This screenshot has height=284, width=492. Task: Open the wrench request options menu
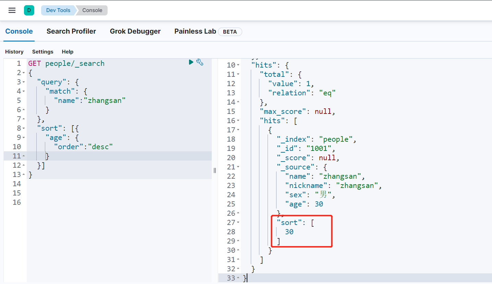(200, 62)
